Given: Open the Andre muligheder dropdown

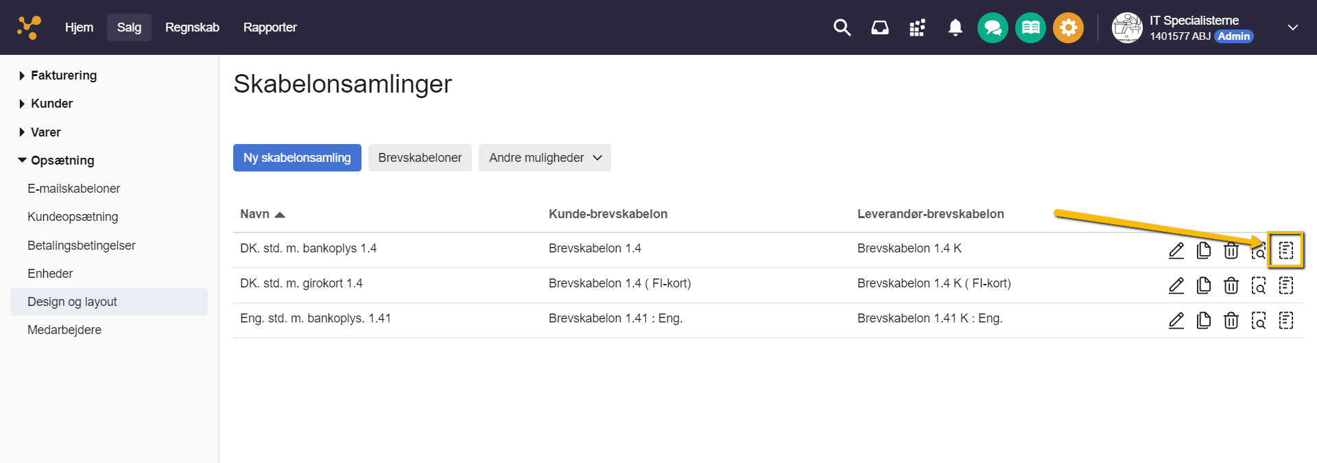Looking at the screenshot, I should pyautogui.click(x=545, y=158).
